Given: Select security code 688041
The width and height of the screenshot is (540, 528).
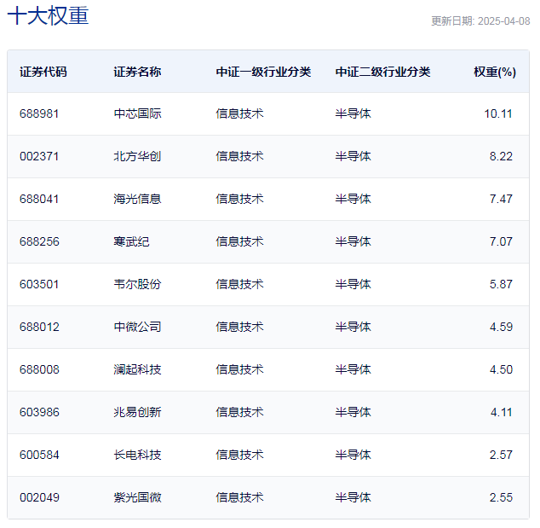Looking at the screenshot, I should [x=39, y=199].
